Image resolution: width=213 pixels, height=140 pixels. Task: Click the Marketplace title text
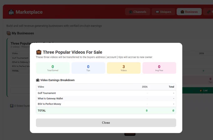29,12
